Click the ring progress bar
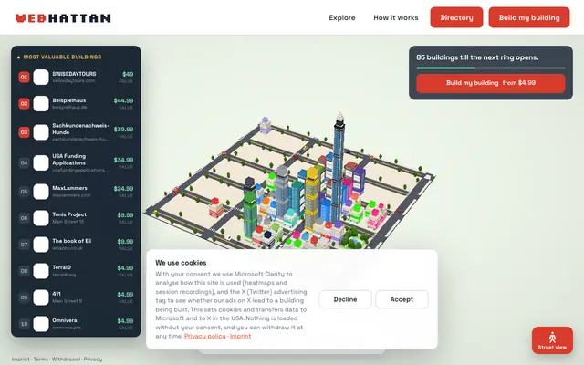Image resolution: width=584 pixels, height=365 pixels. tap(491, 68)
